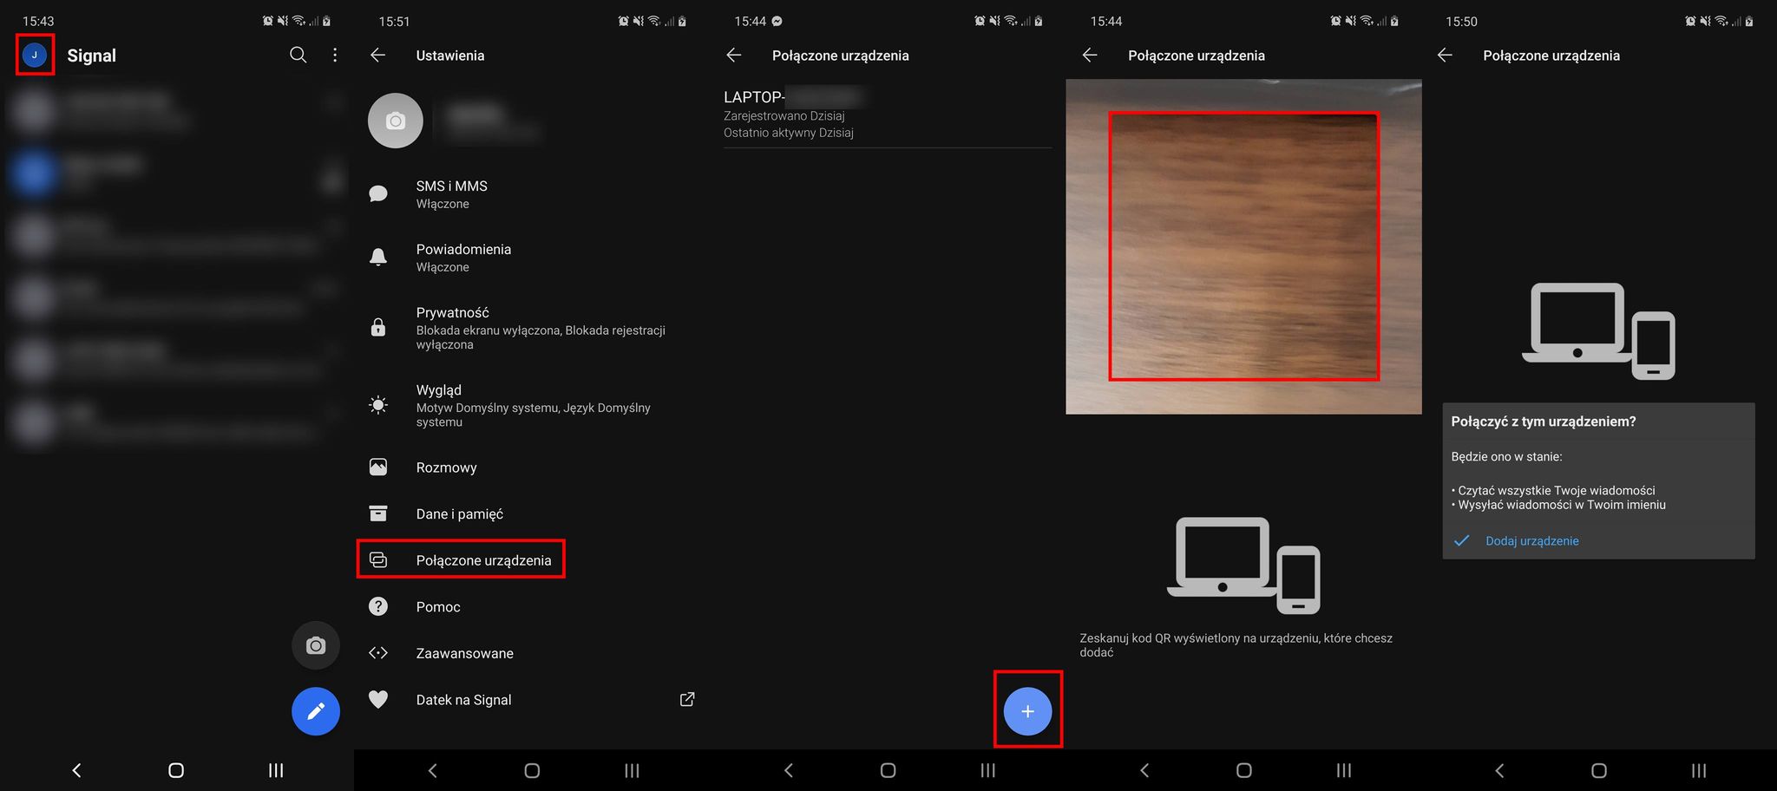Tap the QR camera viewfinder preview
1777x791 pixels.
coord(1243,246)
